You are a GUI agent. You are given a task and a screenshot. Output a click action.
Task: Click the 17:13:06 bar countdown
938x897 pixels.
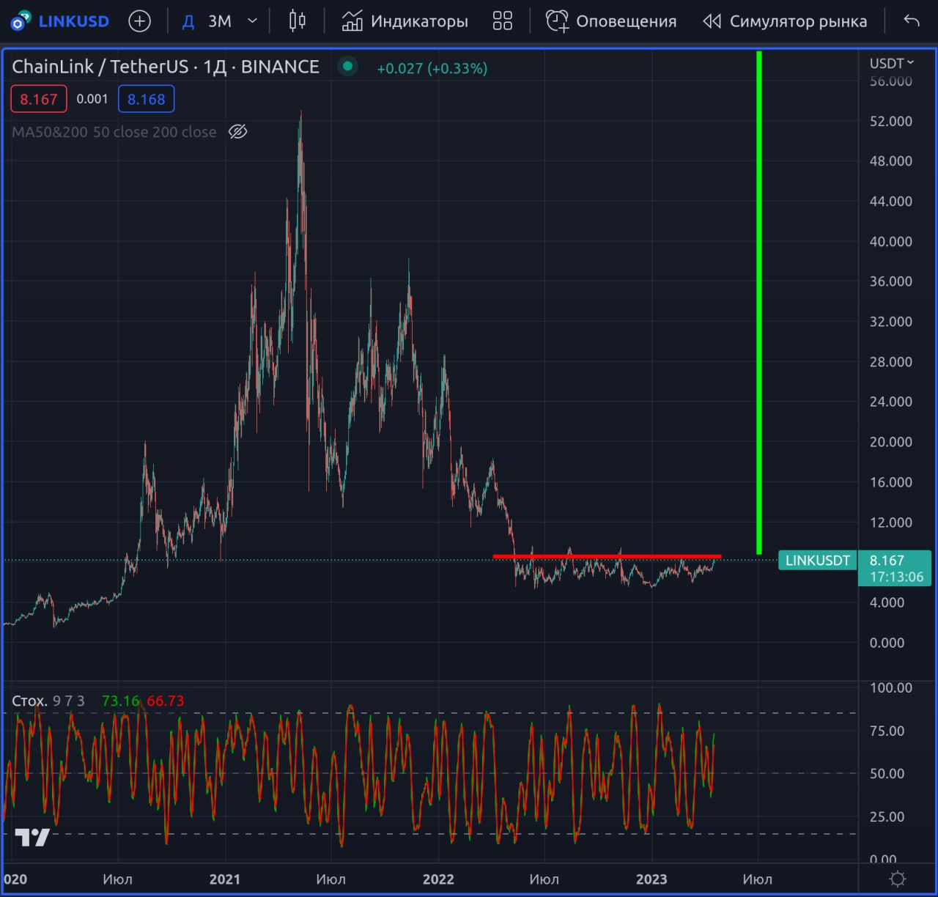[896, 577]
